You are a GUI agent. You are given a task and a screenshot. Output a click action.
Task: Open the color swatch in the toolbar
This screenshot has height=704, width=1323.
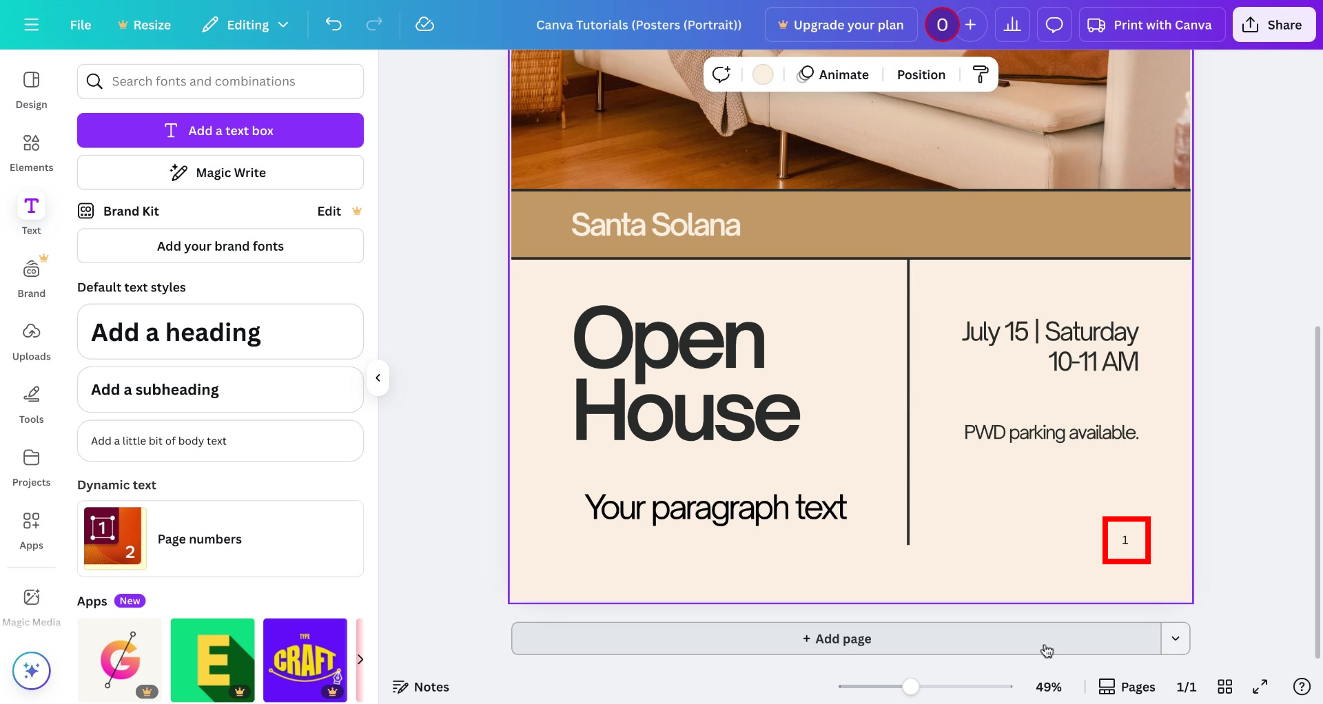pos(762,74)
